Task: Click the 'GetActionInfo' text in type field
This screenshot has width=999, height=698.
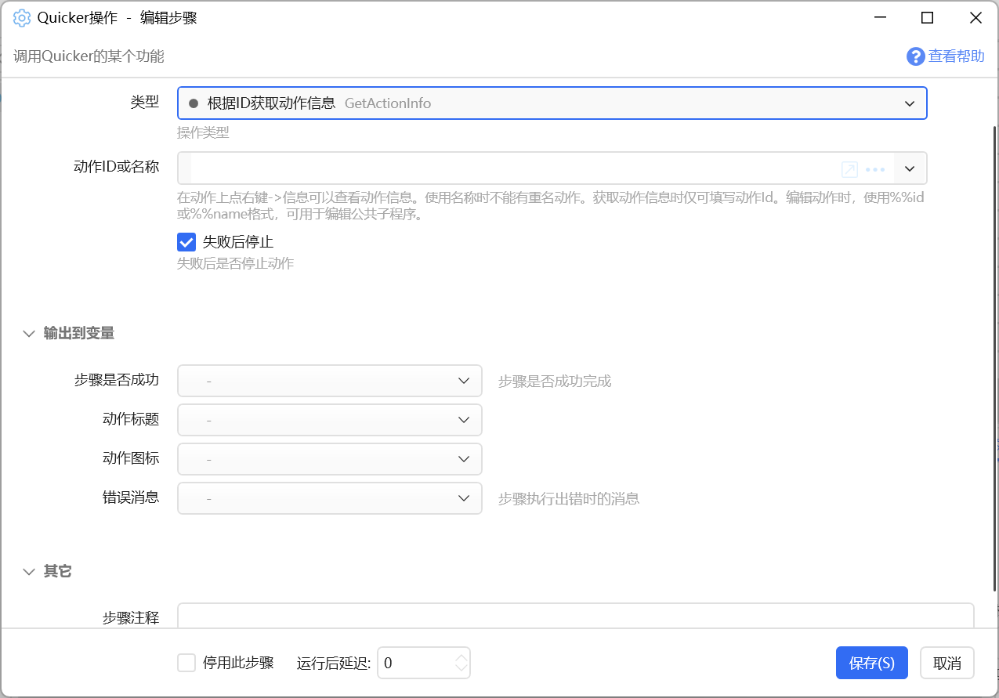Action: (388, 103)
